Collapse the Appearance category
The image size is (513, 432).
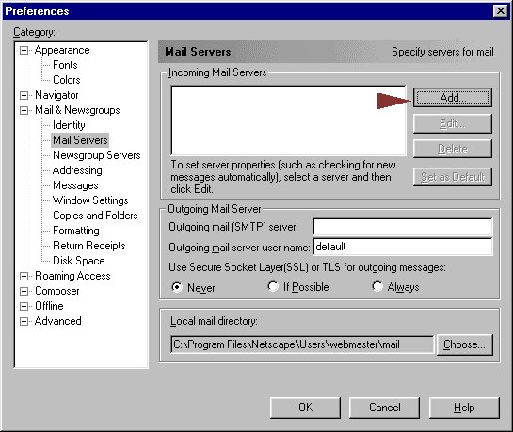click(24, 51)
